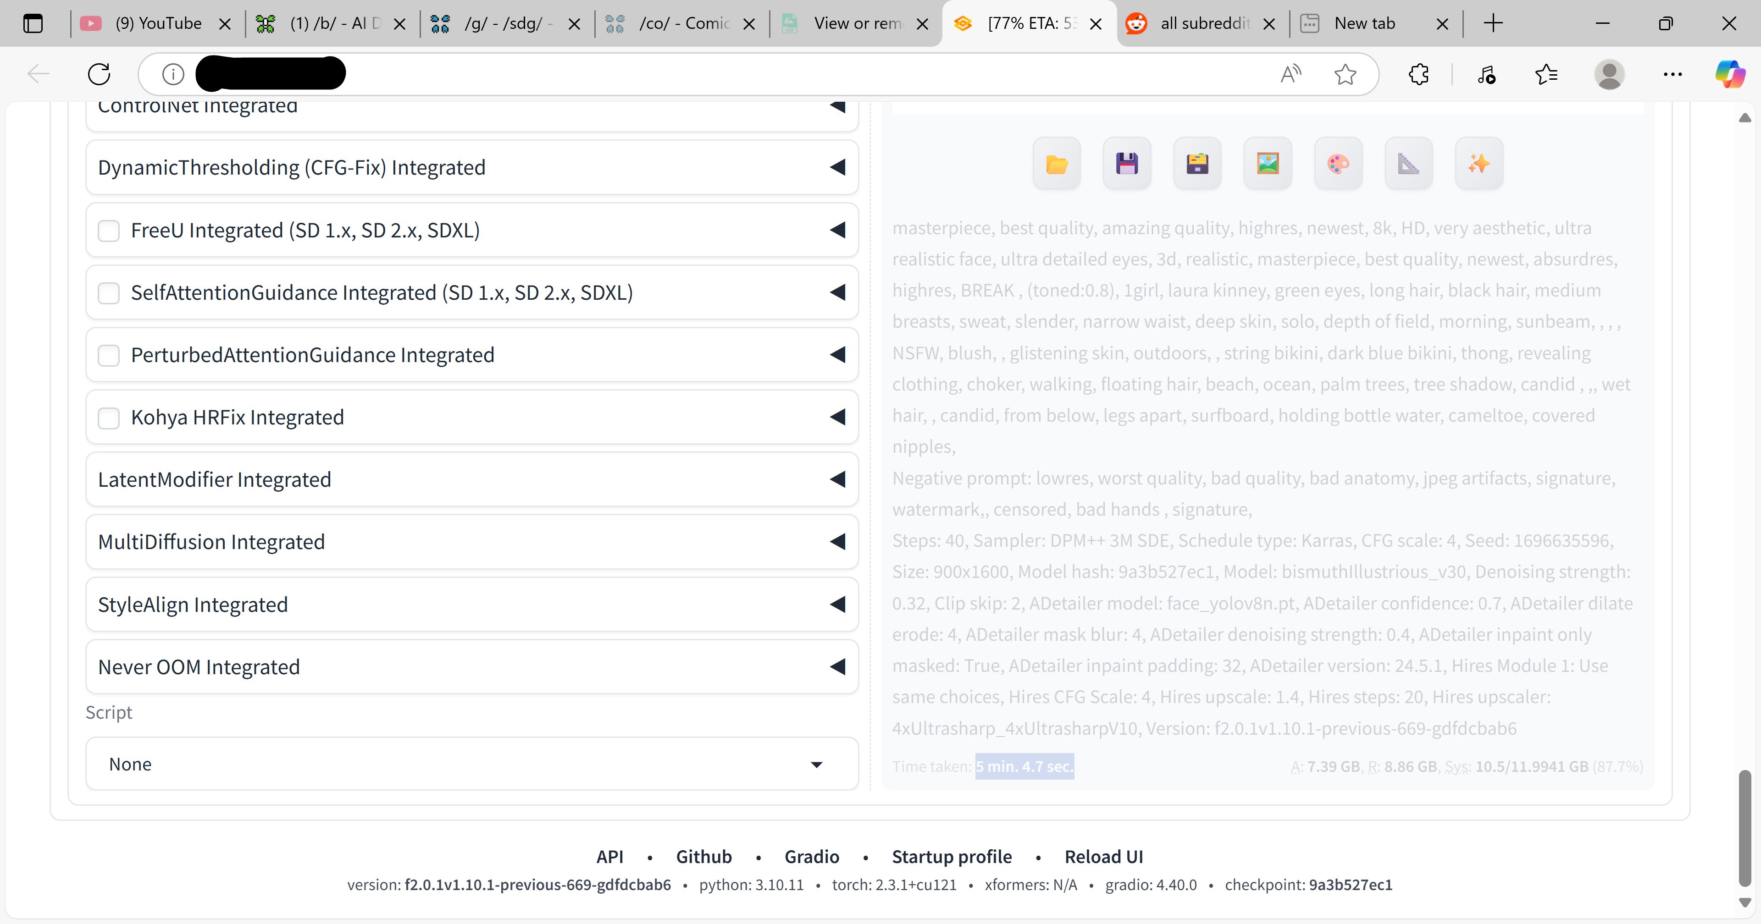Image resolution: width=1761 pixels, height=924 pixels.
Task: Click the tab actions menu icon
Action: (33, 24)
